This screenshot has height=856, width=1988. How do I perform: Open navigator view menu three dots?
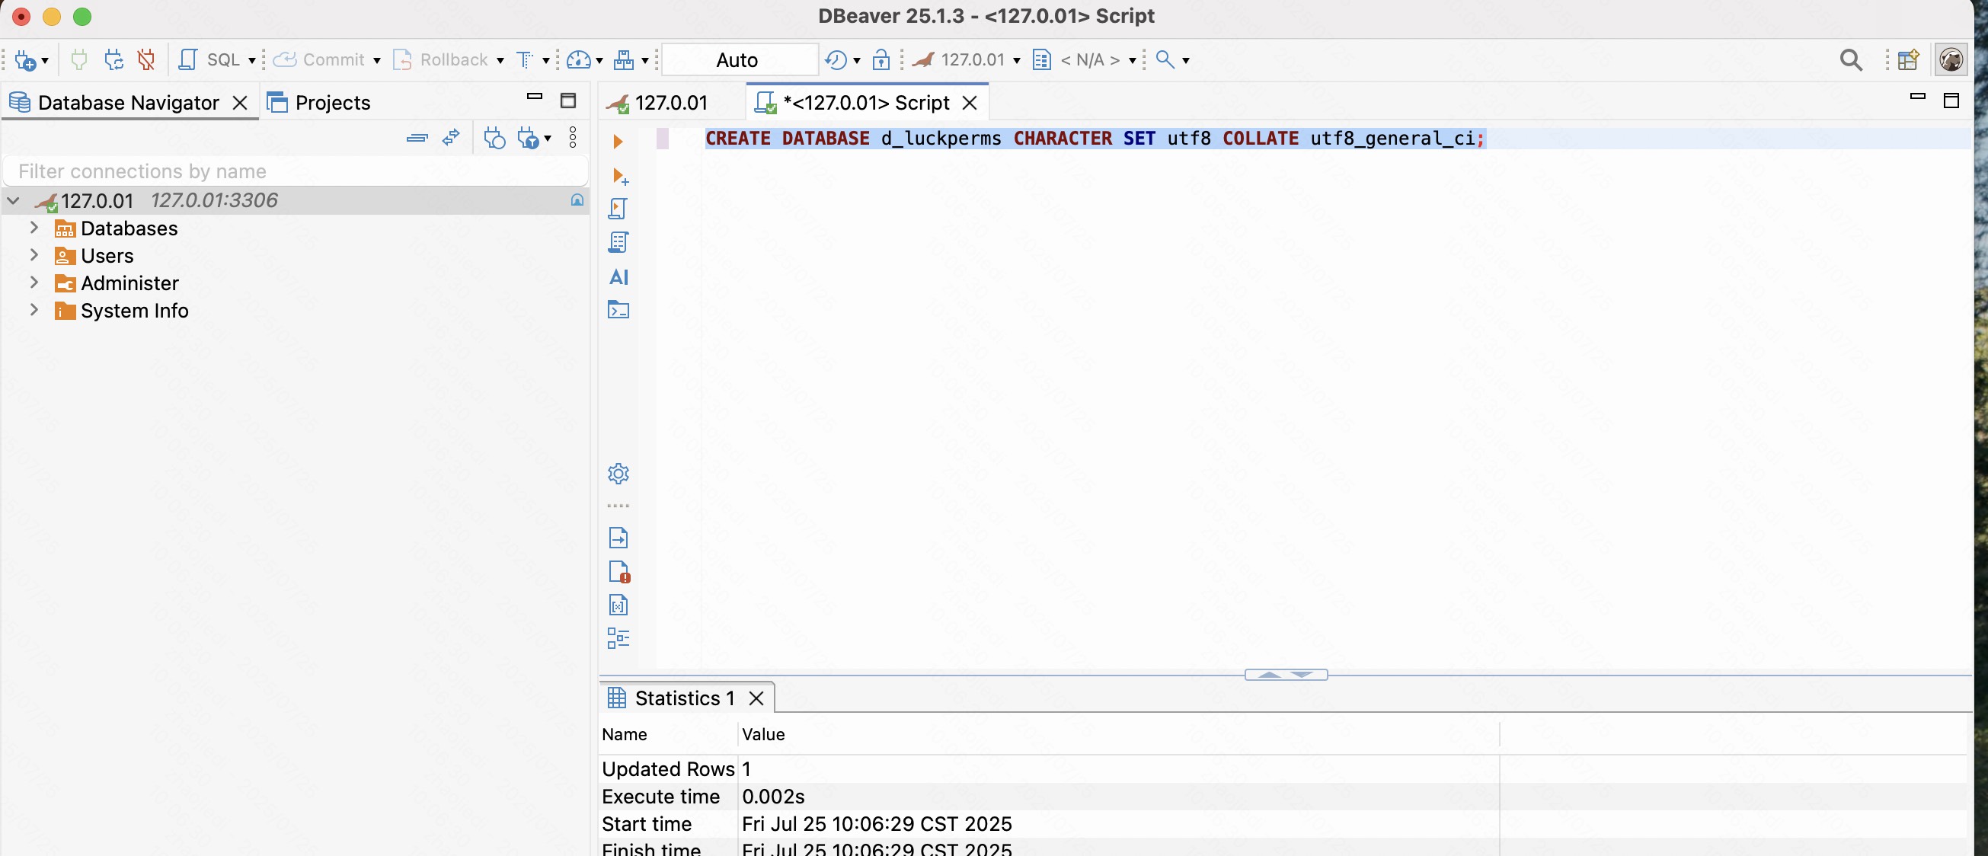click(573, 138)
